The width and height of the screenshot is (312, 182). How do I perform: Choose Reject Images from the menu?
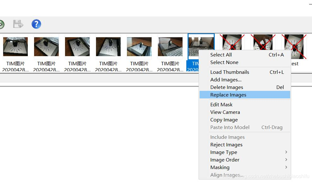tap(245, 144)
